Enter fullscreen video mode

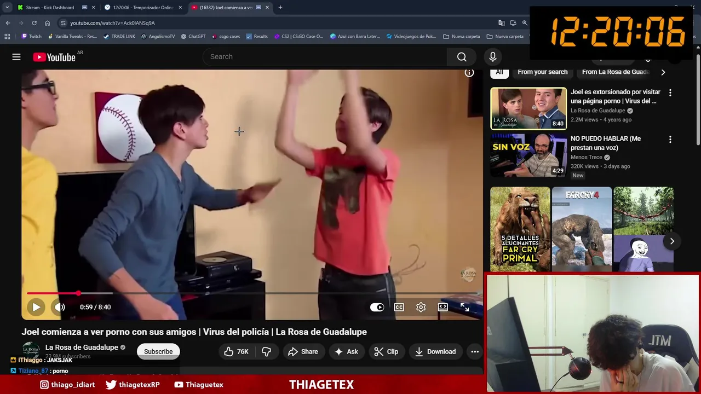coord(464,307)
